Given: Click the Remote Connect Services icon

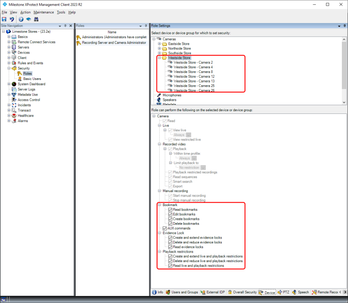Looking at the screenshot, I should [14, 42].
